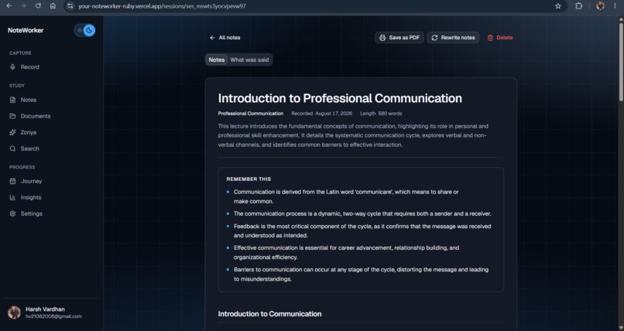The height and width of the screenshot is (331, 624).
Task: Go back using the browser back arrow
Action: point(9,6)
